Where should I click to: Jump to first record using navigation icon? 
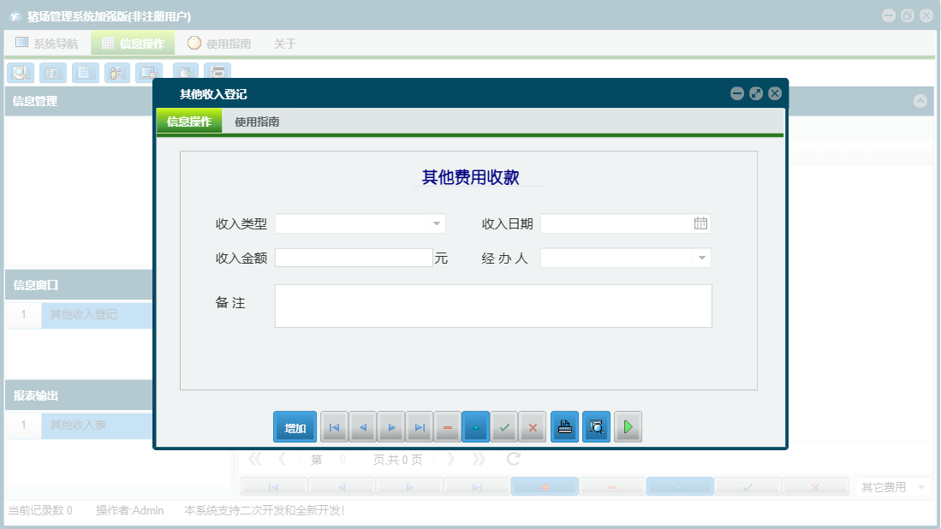coord(334,426)
